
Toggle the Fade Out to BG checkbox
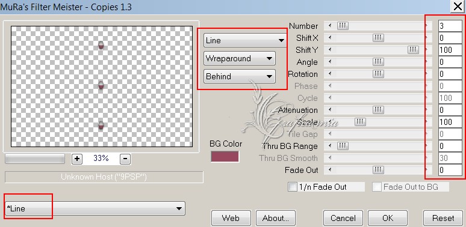click(377, 187)
